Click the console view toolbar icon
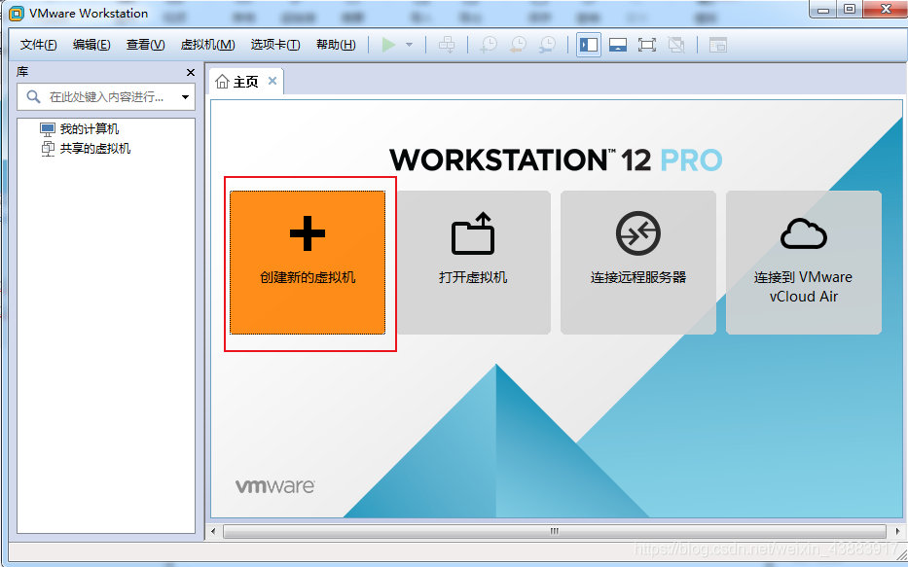Image resolution: width=908 pixels, height=567 pixels. coord(718,45)
